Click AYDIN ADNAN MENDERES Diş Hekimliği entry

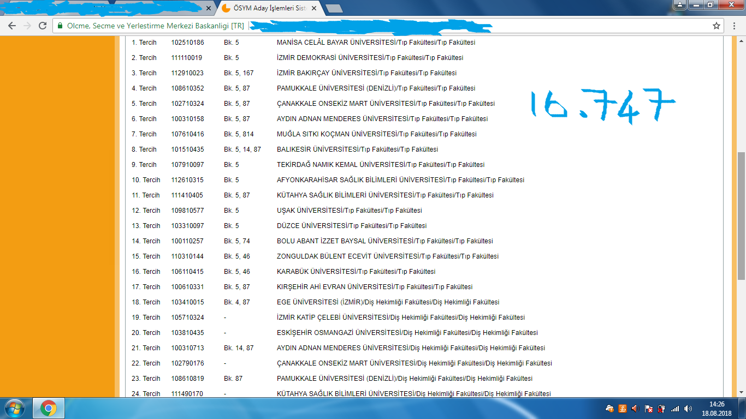coord(411,348)
